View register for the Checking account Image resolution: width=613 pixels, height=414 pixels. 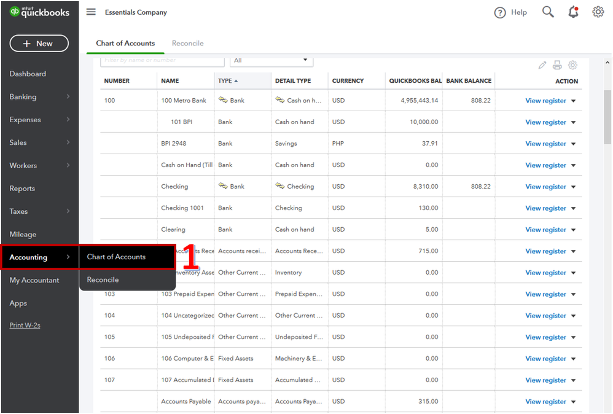(x=545, y=187)
